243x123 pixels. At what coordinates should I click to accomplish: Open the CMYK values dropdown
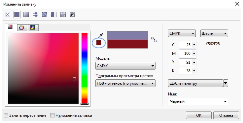click(182, 33)
